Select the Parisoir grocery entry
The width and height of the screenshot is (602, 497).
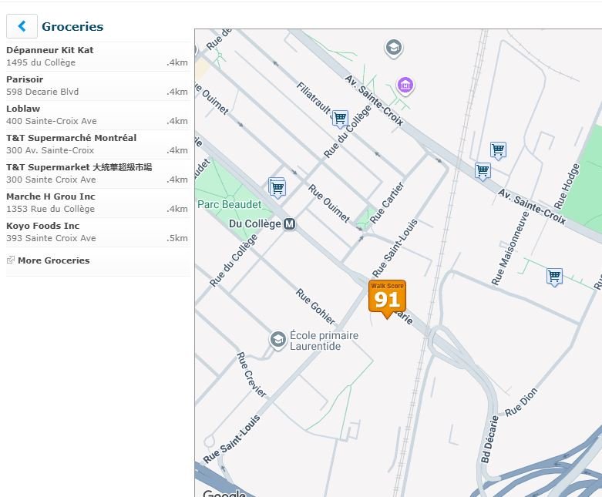click(98, 86)
